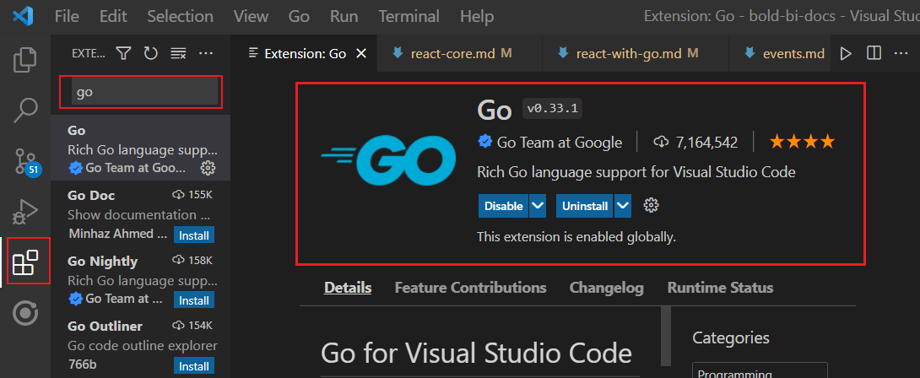
Task: Clear extensions search results
Action: (178, 53)
